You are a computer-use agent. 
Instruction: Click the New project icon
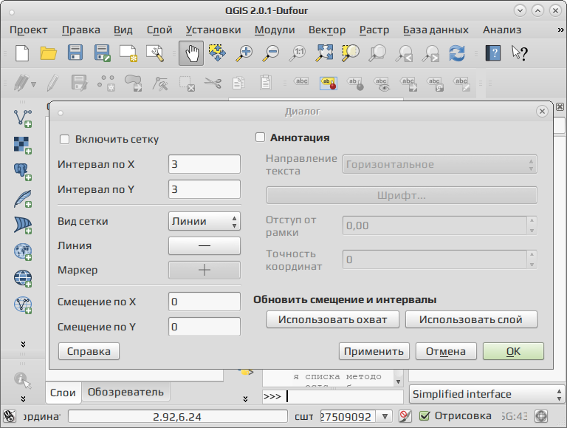pyautogui.click(x=22, y=53)
